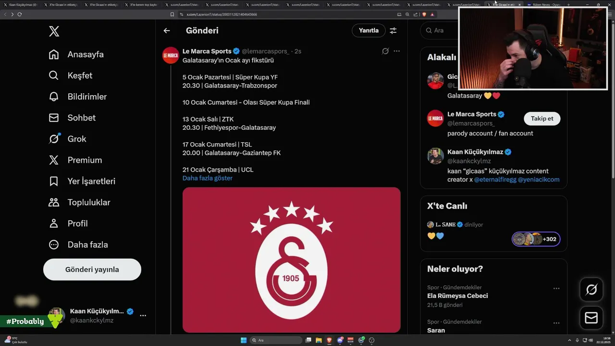Open Galatasaray logo image in post
The width and height of the screenshot is (615, 346).
[292, 260]
